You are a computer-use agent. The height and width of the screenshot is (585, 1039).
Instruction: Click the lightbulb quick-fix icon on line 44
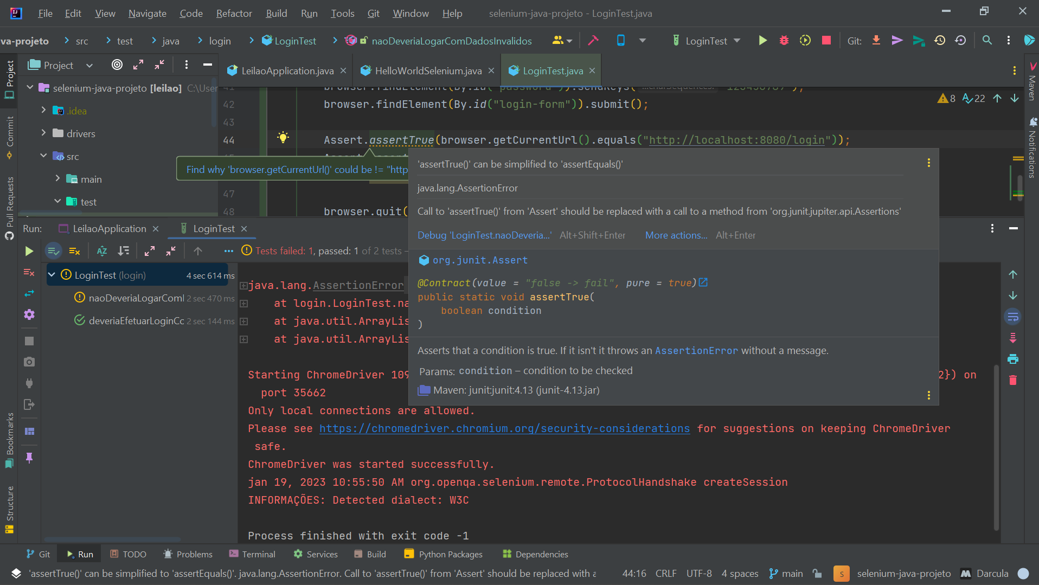(x=283, y=137)
